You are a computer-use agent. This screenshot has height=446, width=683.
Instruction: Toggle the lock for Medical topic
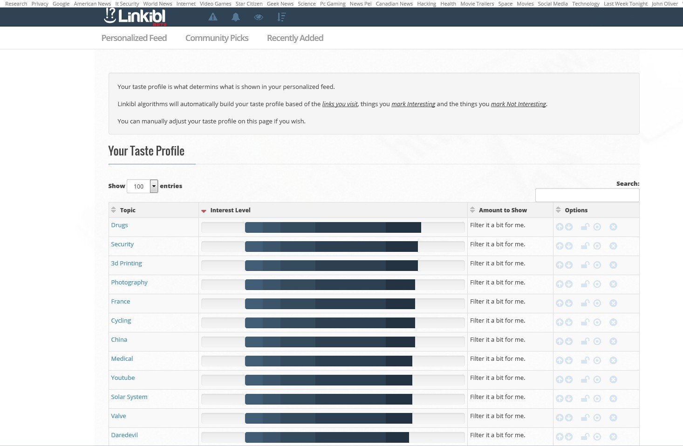click(x=585, y=360)
